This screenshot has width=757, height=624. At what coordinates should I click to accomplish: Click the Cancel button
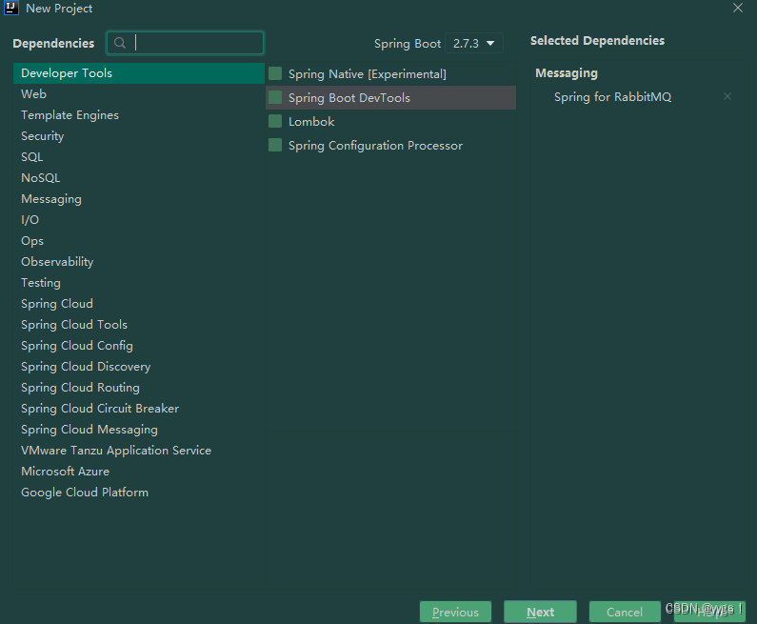pyautogui.click(x=625, y=612)
